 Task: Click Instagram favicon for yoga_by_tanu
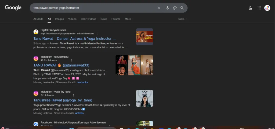(x=36, y=93)
